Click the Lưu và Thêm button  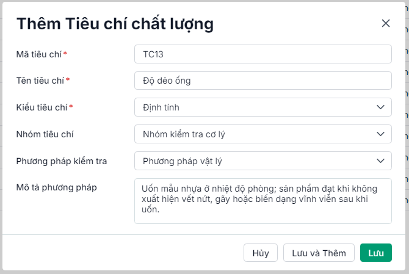[319, 253]
